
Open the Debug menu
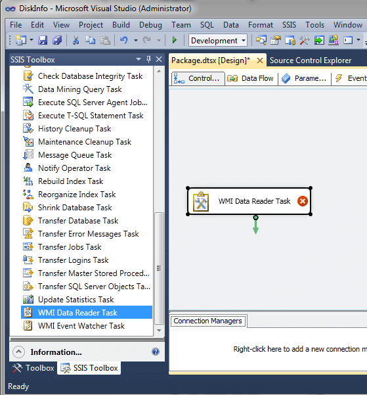(150, 25)
